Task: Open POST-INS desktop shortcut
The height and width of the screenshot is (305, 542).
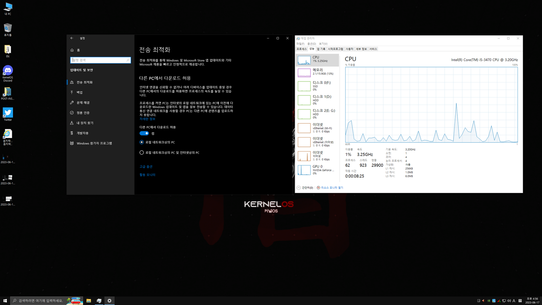Action: tap(8, 94)
